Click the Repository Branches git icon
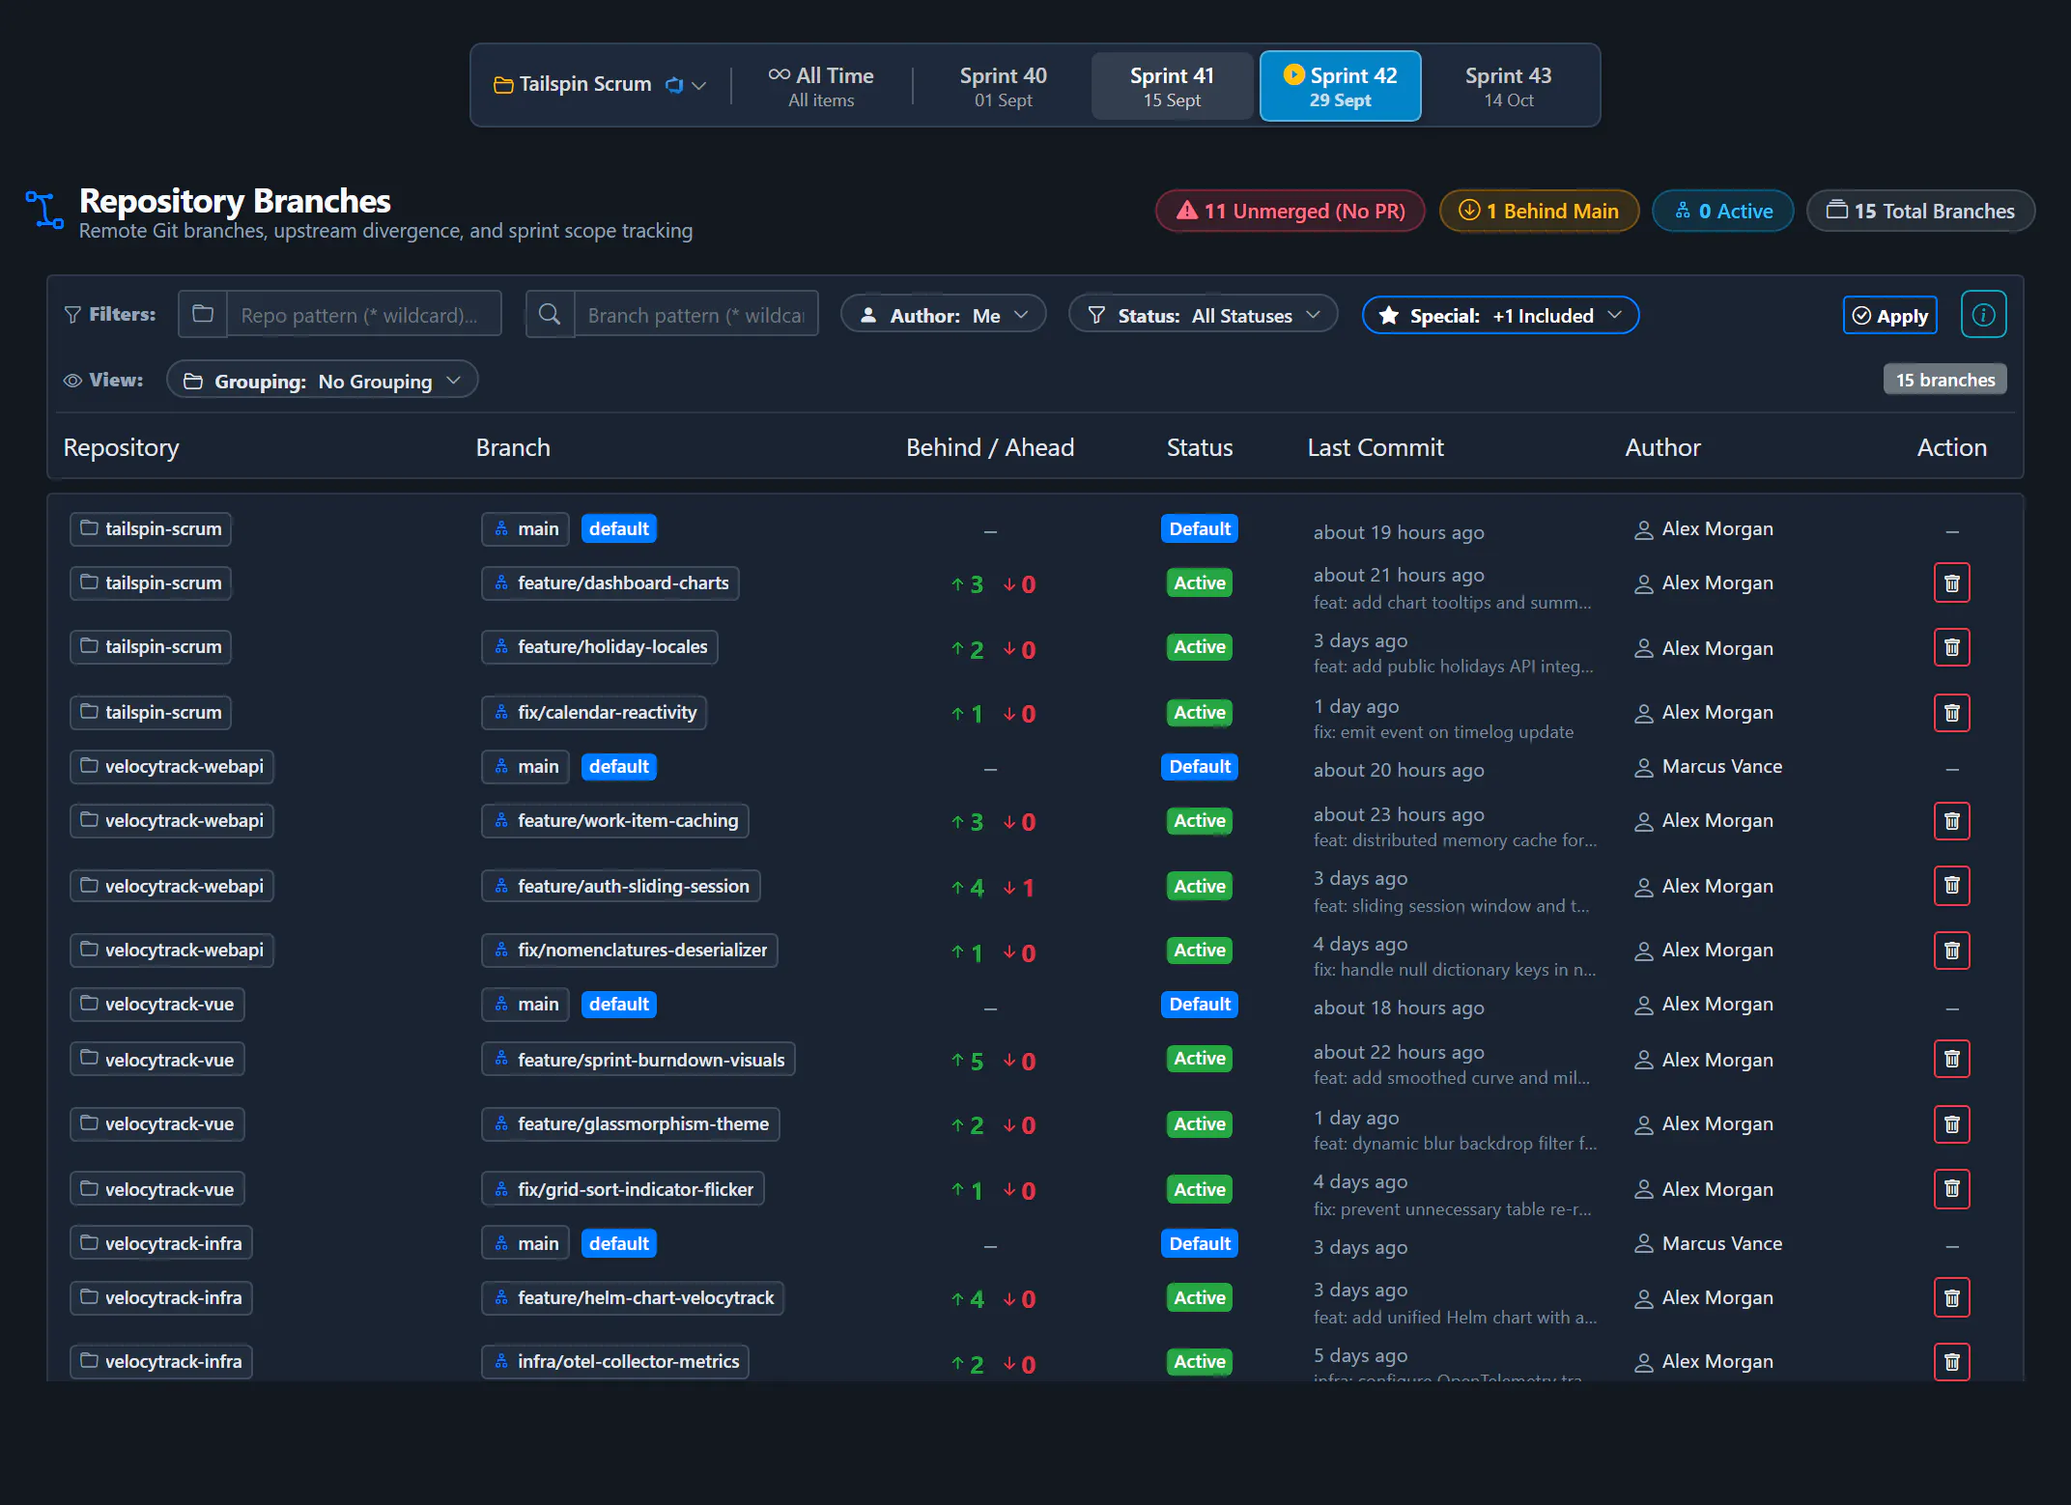 click(44, 210)
